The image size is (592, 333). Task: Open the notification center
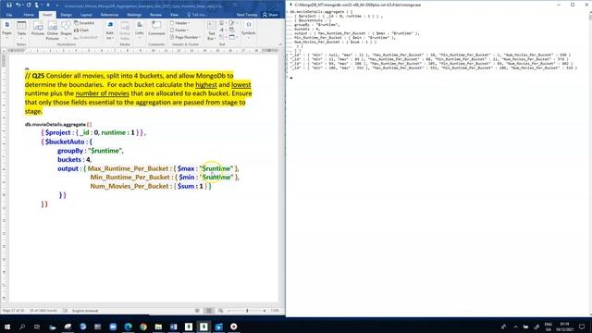click(x=582, y=327)
